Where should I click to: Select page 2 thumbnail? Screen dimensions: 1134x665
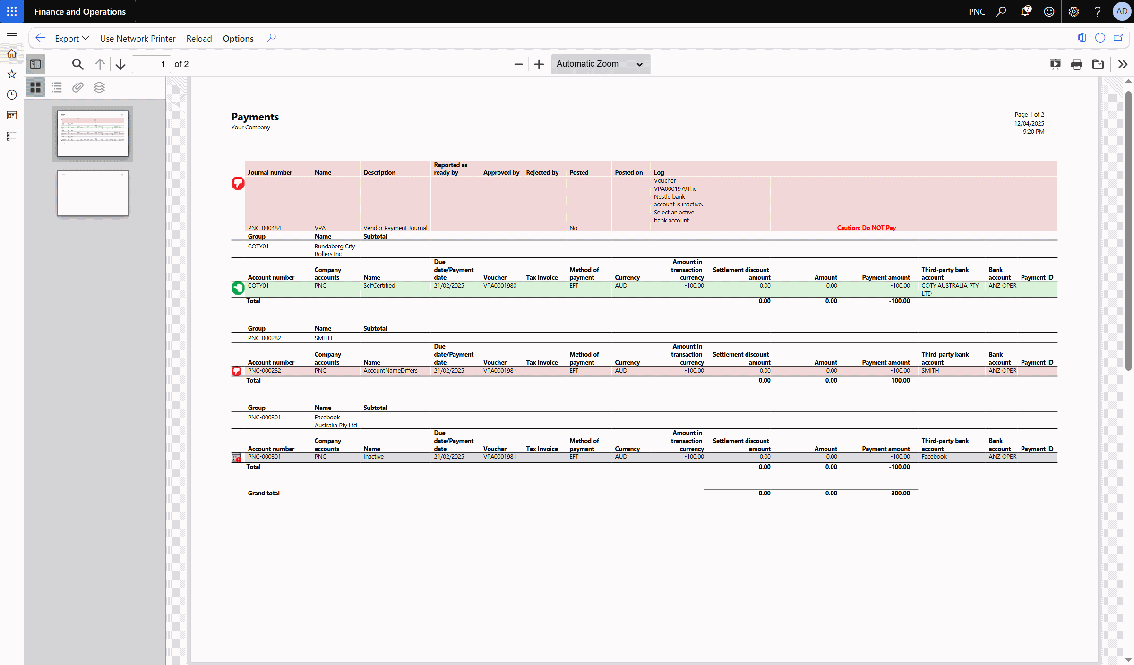[x=93, y=193]
